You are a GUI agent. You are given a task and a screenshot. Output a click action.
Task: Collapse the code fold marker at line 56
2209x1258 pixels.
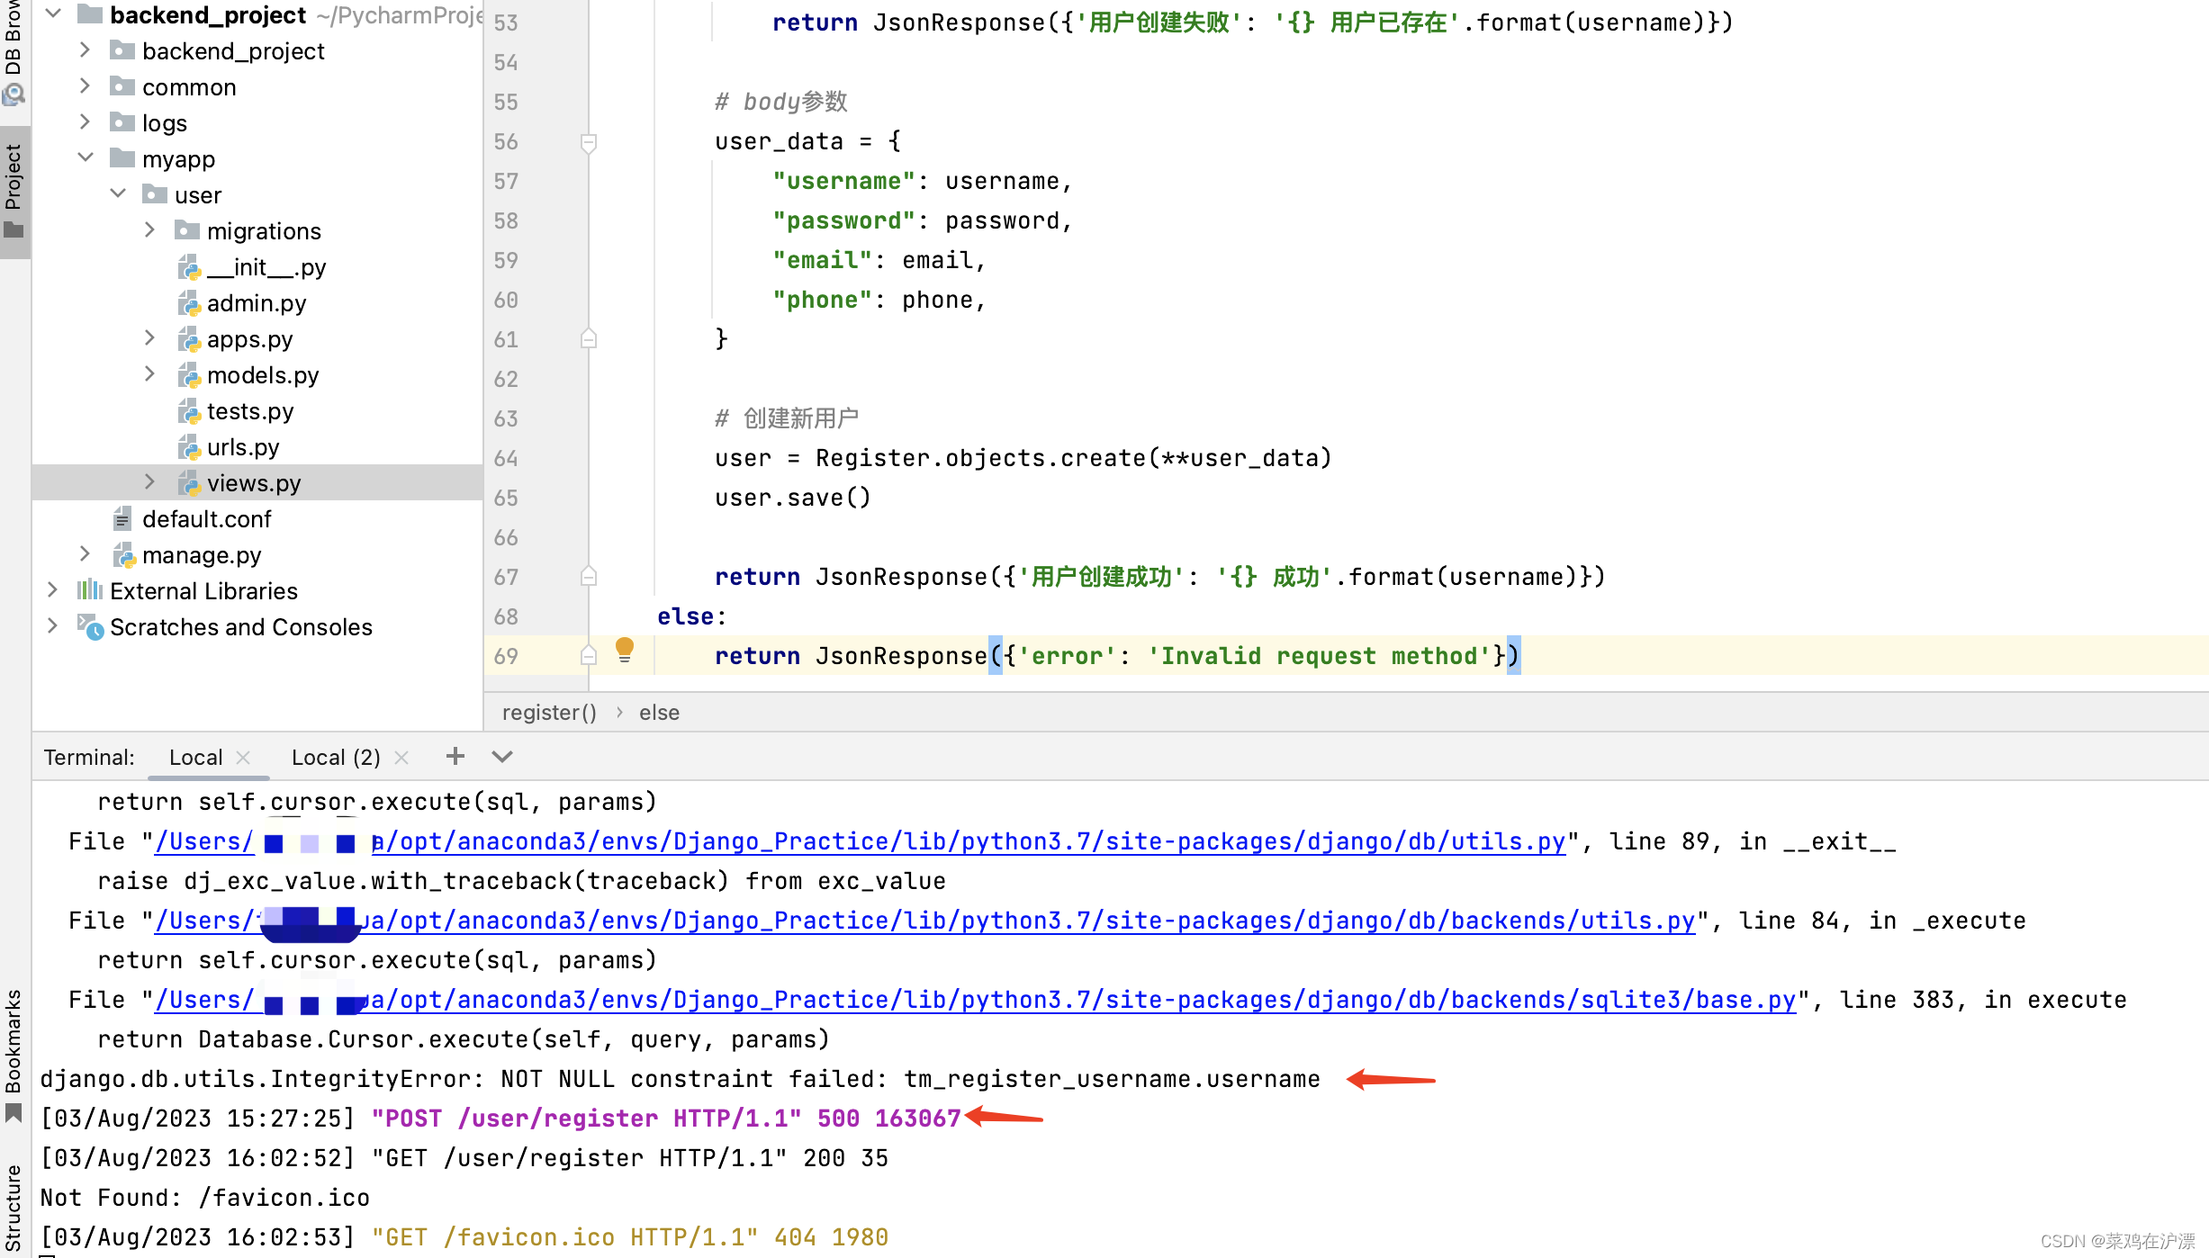[590, 142]
